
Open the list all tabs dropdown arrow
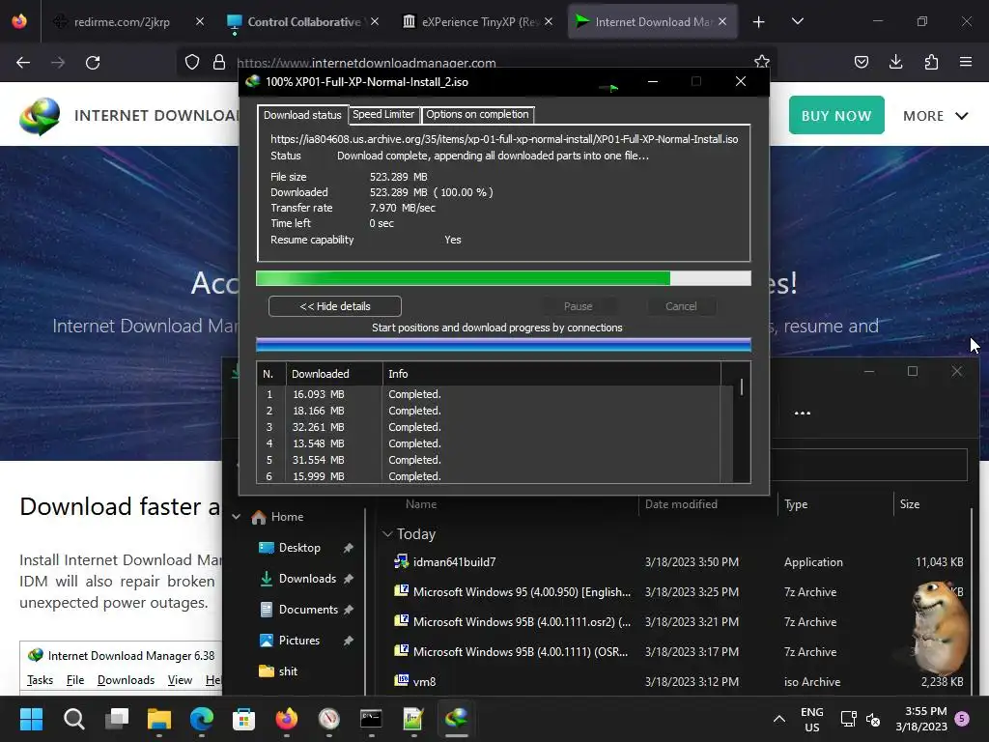(x=797, y=21)
